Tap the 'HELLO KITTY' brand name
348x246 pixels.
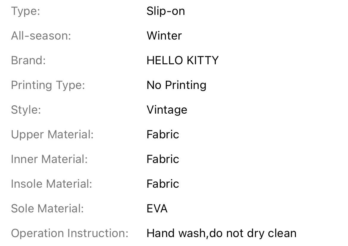point(183,61)
